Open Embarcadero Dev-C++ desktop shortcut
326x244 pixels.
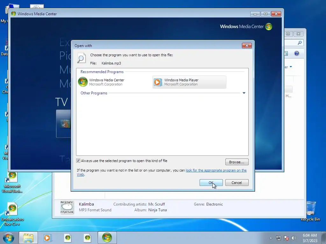pos(12,214)
